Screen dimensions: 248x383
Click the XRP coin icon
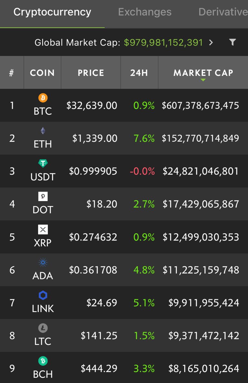(x=43, y=229)
